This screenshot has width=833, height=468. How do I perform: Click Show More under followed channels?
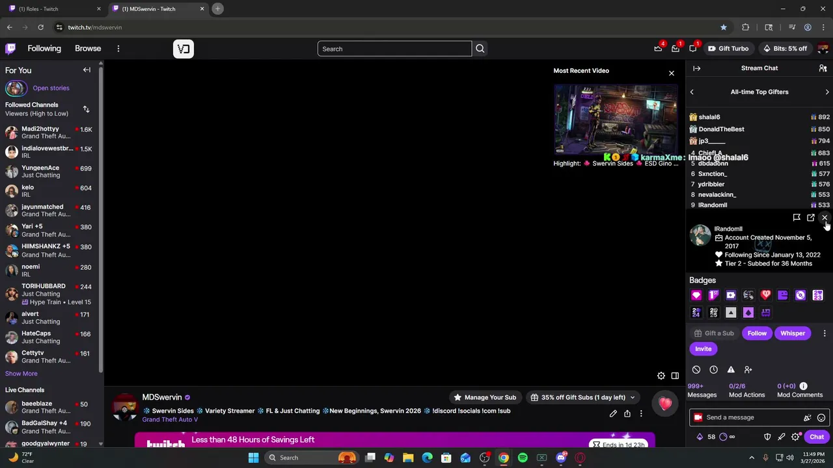(x=21, y=374)
